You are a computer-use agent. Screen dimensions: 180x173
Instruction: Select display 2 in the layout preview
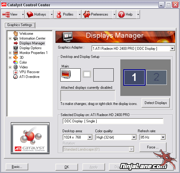pos(157,77)
